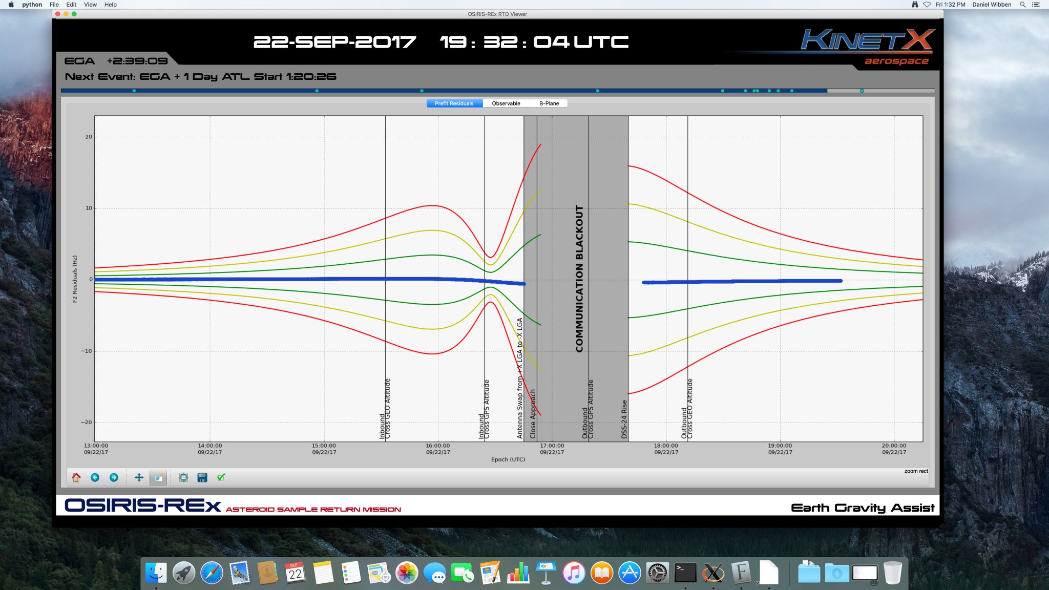
Task: Activate the Pan axes tool
Action: 139,477
